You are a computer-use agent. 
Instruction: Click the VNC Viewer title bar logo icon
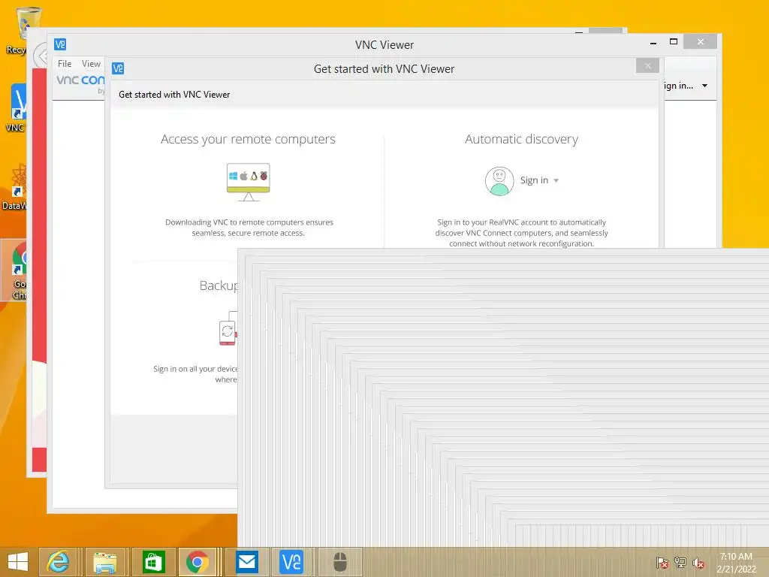[60, 44]
